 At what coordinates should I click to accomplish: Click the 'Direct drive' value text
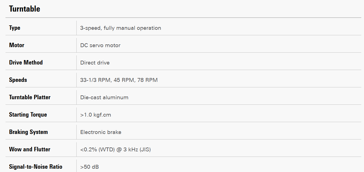[95, 63]
